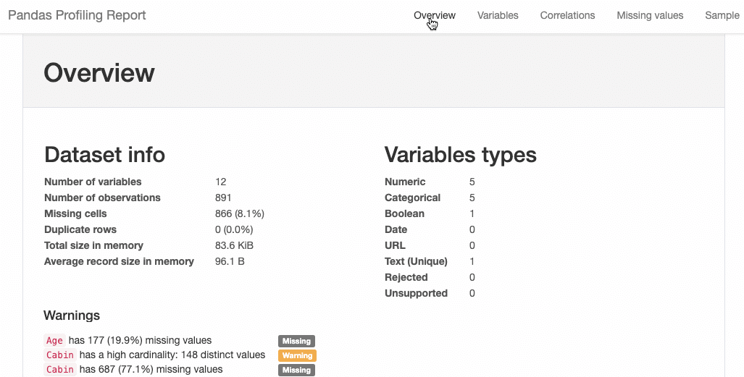Click the Missing badge beside Cabin warning
This screenshot has width=744, height=377.
tap(296, 370)
